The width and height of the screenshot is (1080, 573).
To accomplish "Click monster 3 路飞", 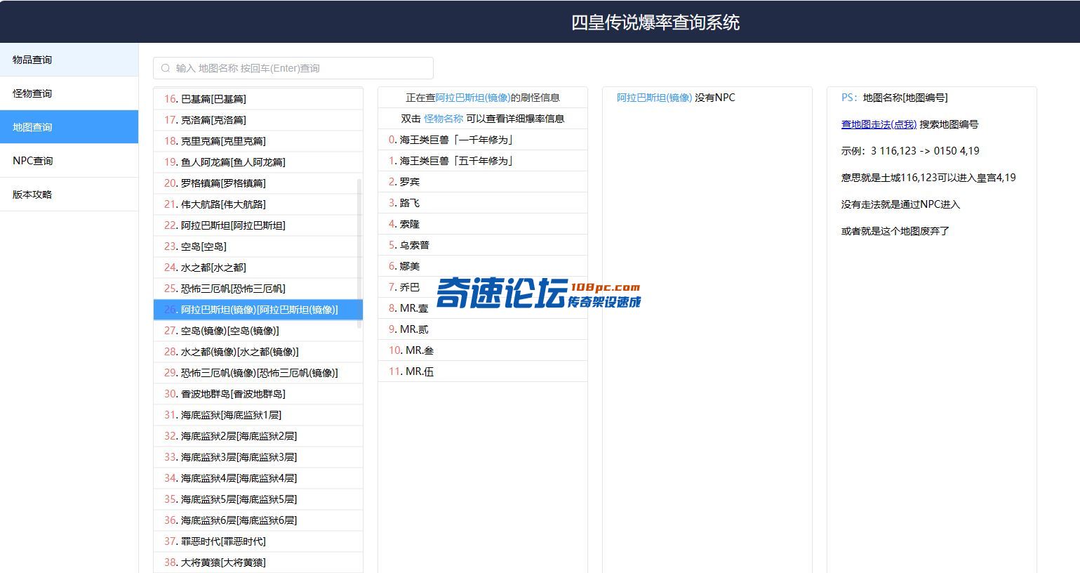I will click(483, 203).
